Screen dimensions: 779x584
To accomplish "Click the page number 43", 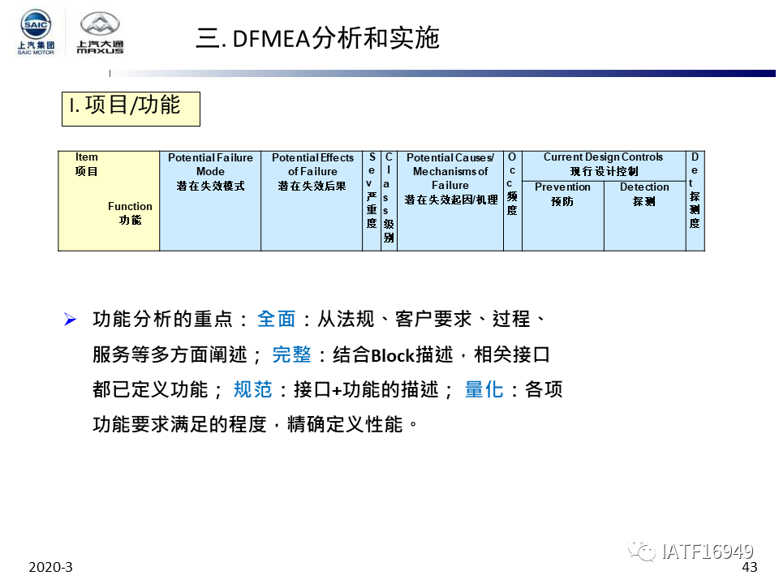I will (x=749, y=567).
